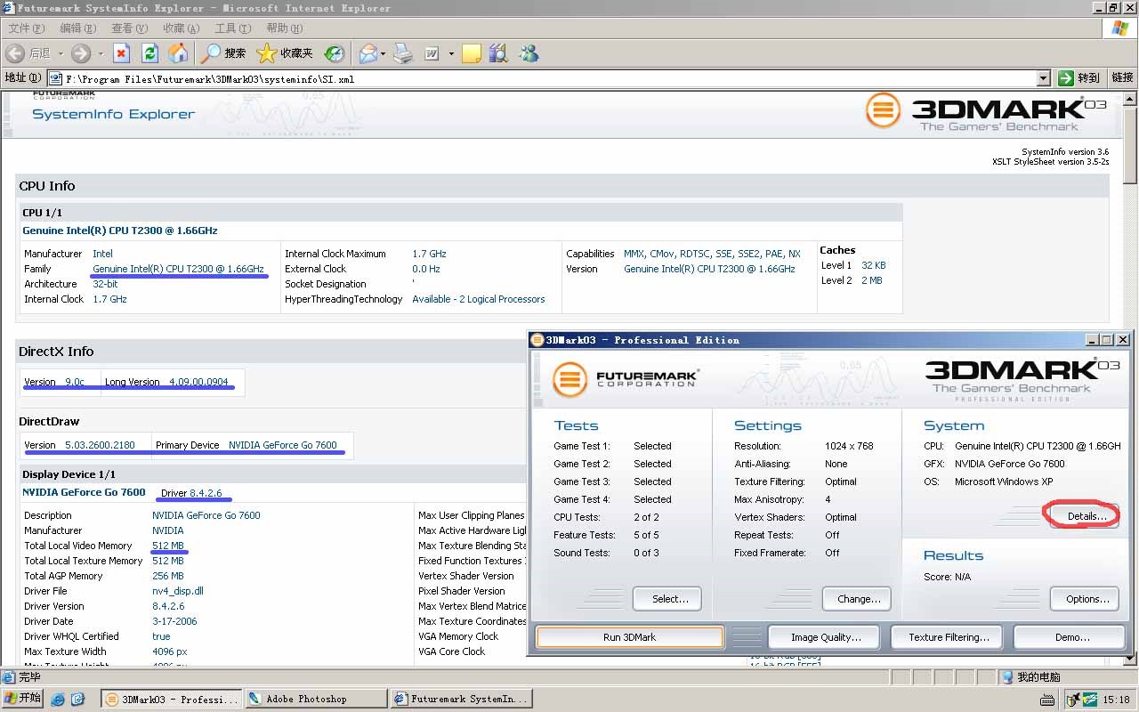Click the Long Version value 4.09.00.0904
This screenshot has width=1139, height=712.
coord(198,382)
